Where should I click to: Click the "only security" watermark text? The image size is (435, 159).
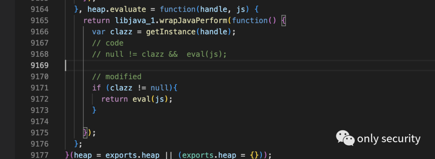389,139
